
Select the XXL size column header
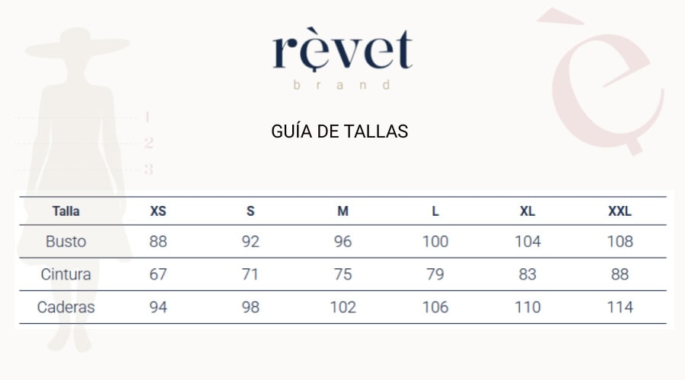click(x=620, y=211)
